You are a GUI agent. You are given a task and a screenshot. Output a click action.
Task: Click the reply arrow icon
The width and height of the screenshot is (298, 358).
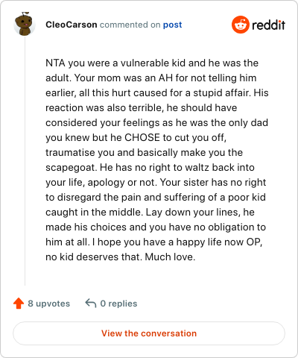91,304
